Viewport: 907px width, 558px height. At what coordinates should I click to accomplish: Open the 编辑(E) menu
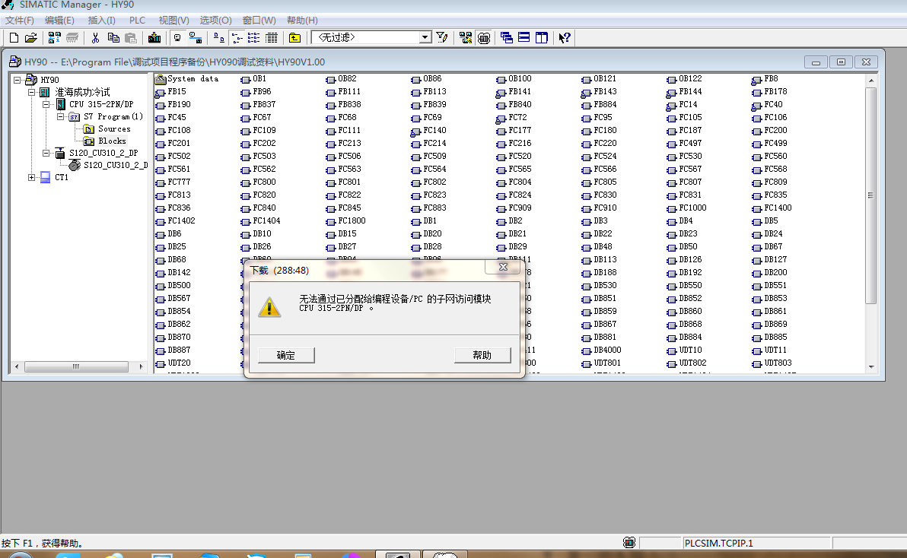point(59,21)
